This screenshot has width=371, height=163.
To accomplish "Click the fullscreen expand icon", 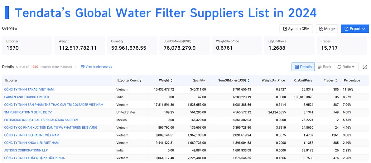I will tap(365, 67).
